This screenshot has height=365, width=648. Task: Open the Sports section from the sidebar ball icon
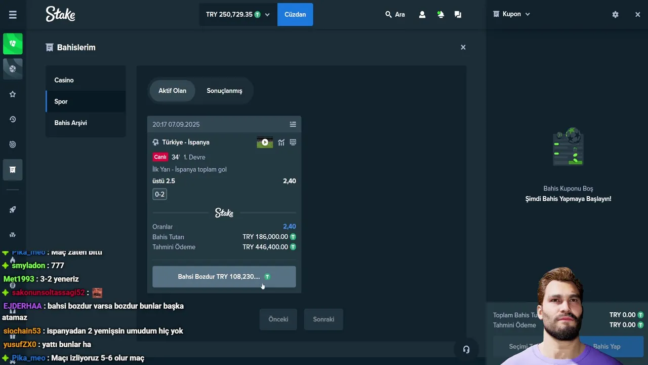13,68
